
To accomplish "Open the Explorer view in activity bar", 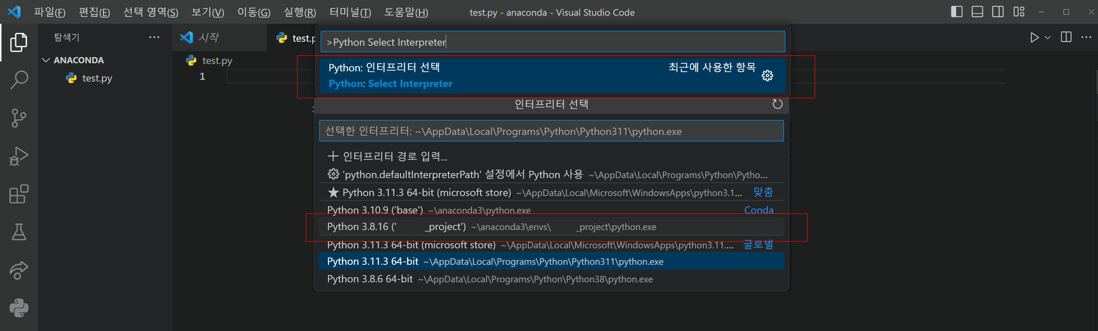I will click(x=19, y=42).
